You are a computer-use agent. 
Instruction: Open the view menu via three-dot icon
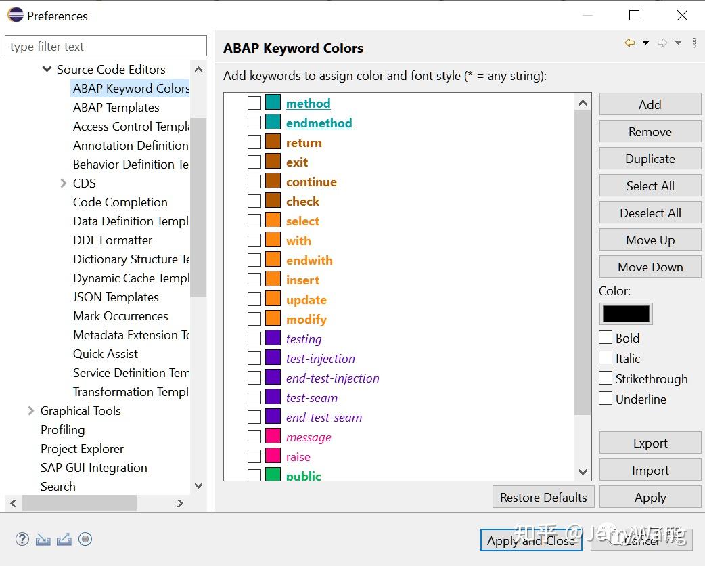click(x=694, y=42)
